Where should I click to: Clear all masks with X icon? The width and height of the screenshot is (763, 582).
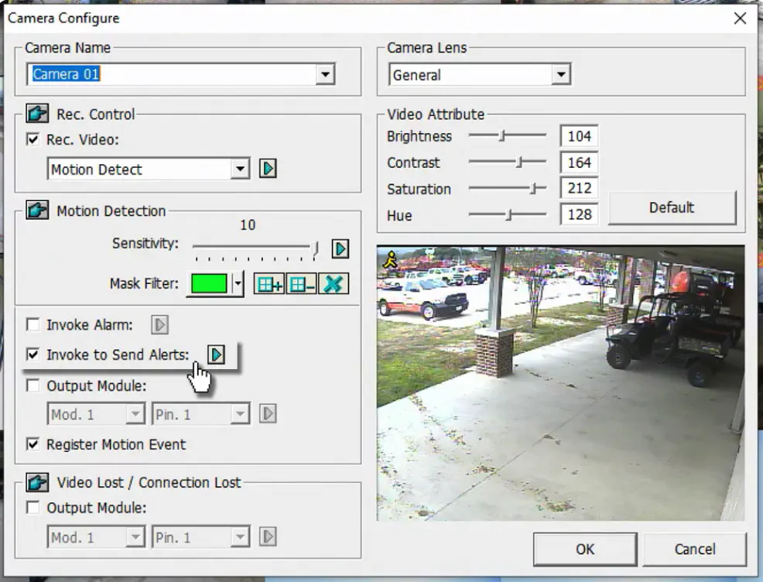click(x=334, y=284)
